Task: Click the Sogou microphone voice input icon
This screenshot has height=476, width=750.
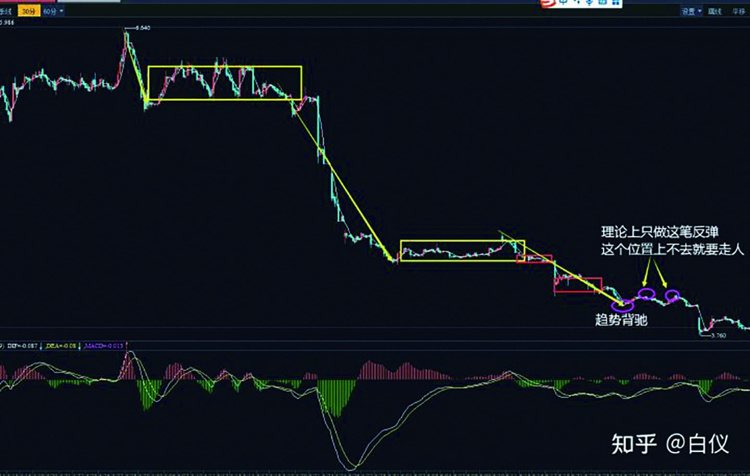Action: point(589,2)
